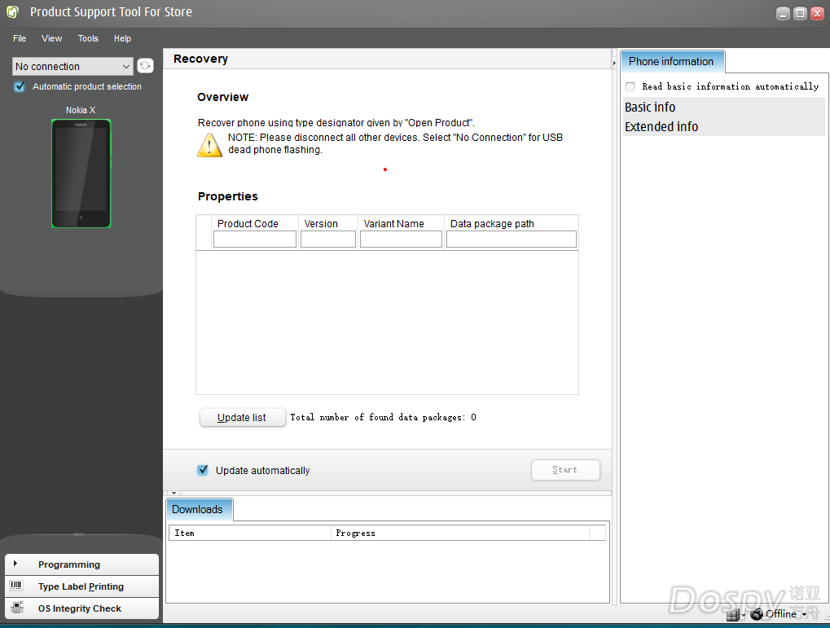Click 'Total number of found data packages: 0' text

tap(384, 417)
